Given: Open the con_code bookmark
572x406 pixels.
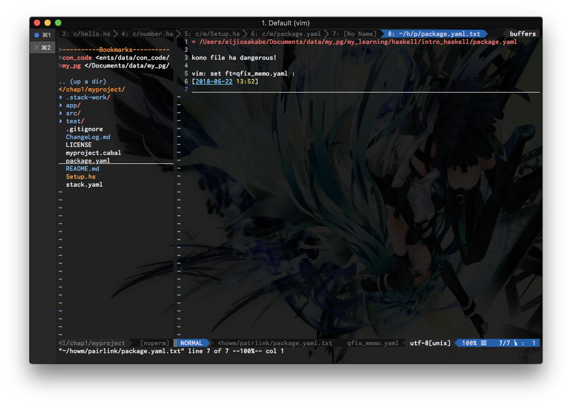Looking at the screenshot, I should point(77,58).
